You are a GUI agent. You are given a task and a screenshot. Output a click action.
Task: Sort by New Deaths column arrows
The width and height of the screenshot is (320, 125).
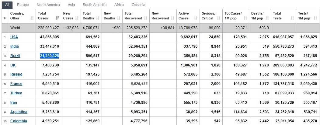point(119,18)
